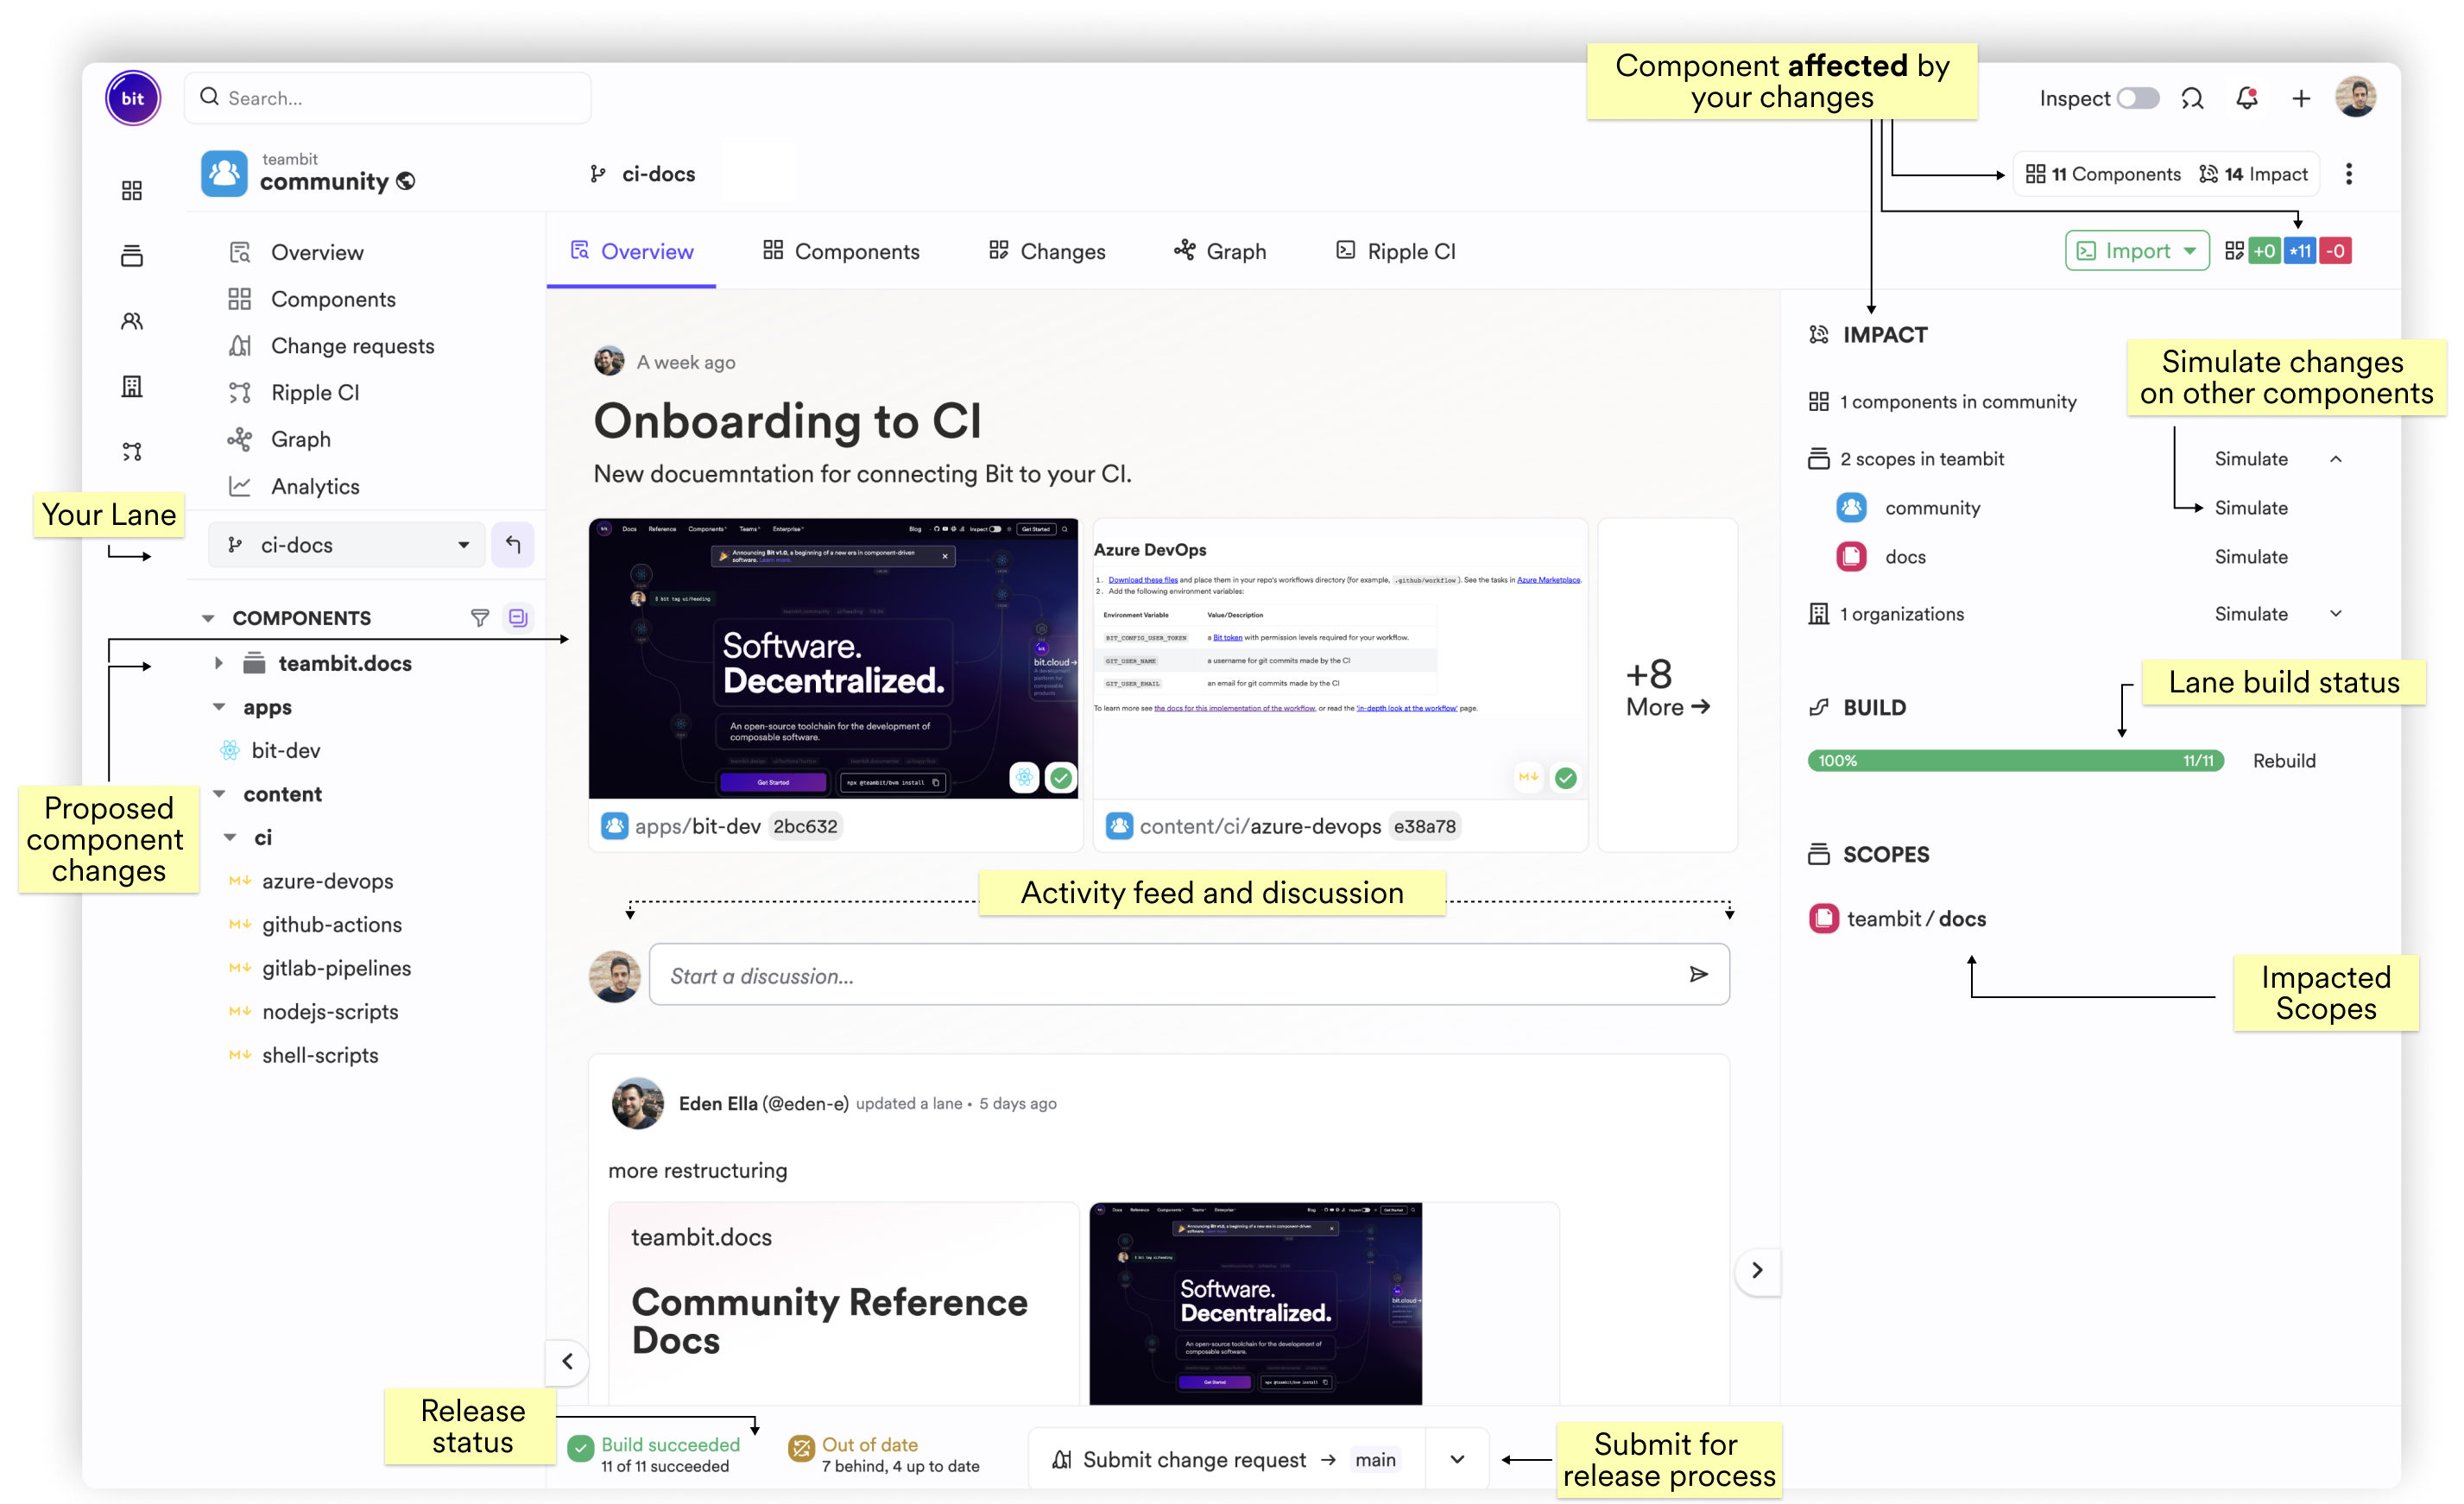Open the Ripple CI icon in left rail
The height and width of the screenshot is (1504, 2464).
(132, 452)
